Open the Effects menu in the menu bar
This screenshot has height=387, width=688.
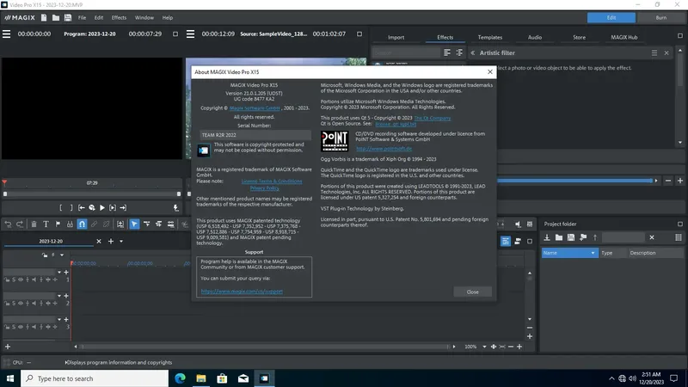119,17
